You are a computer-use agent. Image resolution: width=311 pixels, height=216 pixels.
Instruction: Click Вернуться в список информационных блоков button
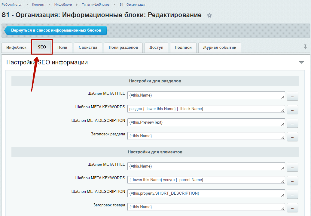point(56,30)
